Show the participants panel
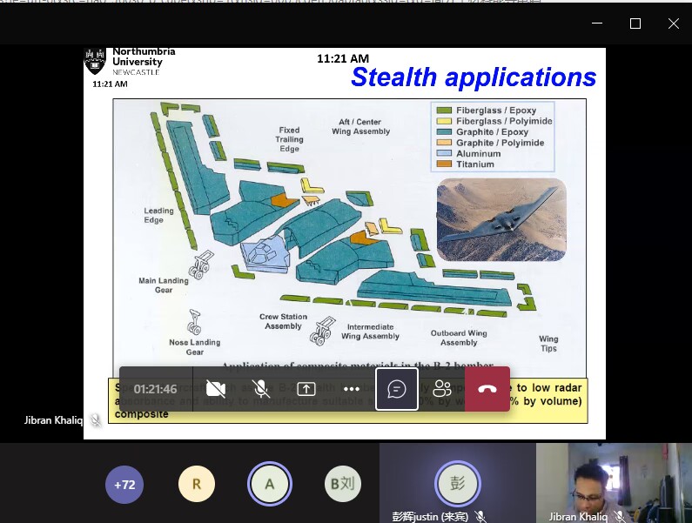Screen dimensions: 692x523 (x=442, y=389)
